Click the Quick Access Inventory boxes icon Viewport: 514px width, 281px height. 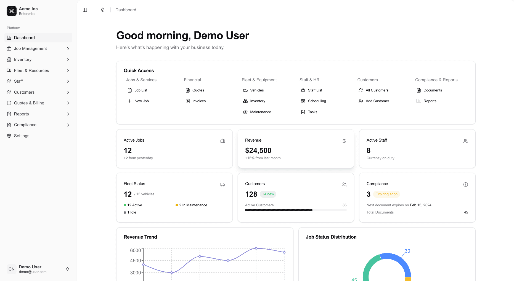click(245, 101)
